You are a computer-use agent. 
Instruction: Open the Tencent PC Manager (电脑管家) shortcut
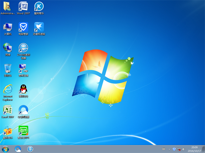[x=23, y=27]
